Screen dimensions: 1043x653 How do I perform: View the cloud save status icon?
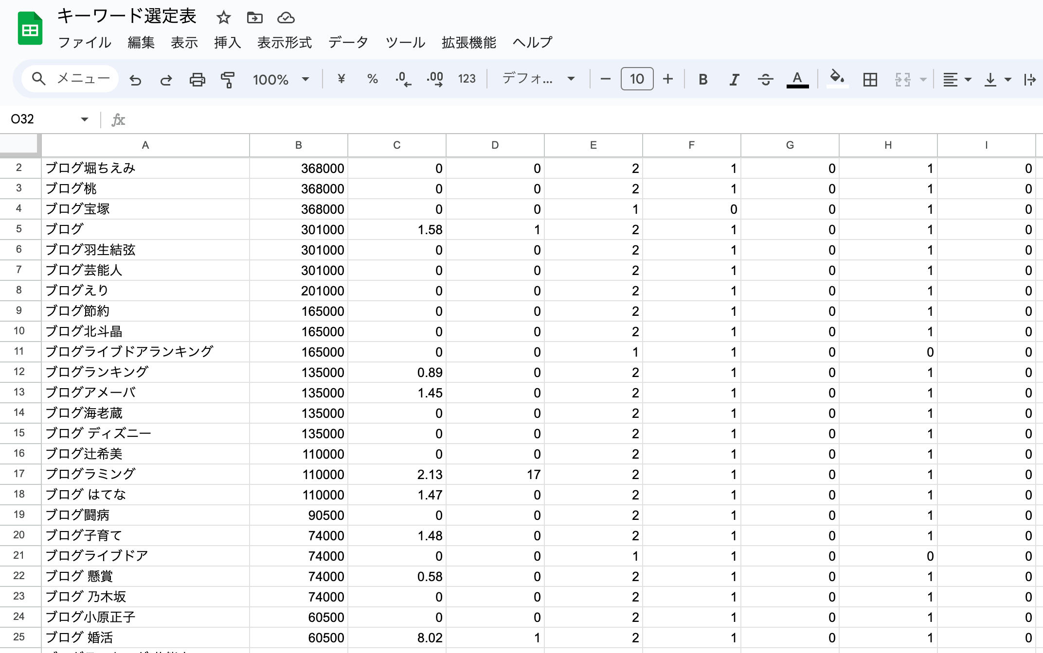coord(286,18)
